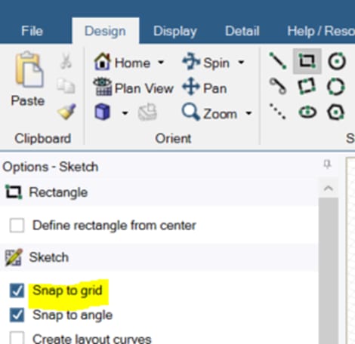Open the Zoom dropdown arrow

248,113
